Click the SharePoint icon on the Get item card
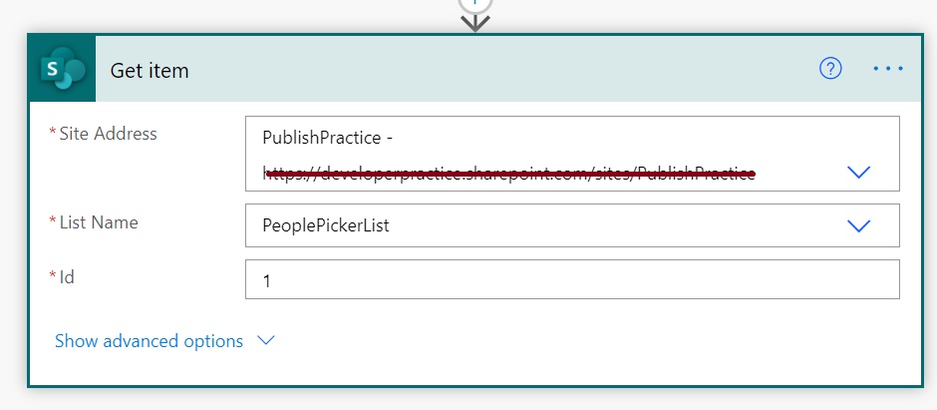 [x=62, y=69]
